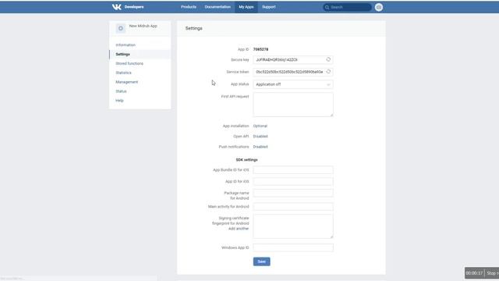499x281 pixels.
Task: Click the SDK settings heading
Action: tap(246, 159)
